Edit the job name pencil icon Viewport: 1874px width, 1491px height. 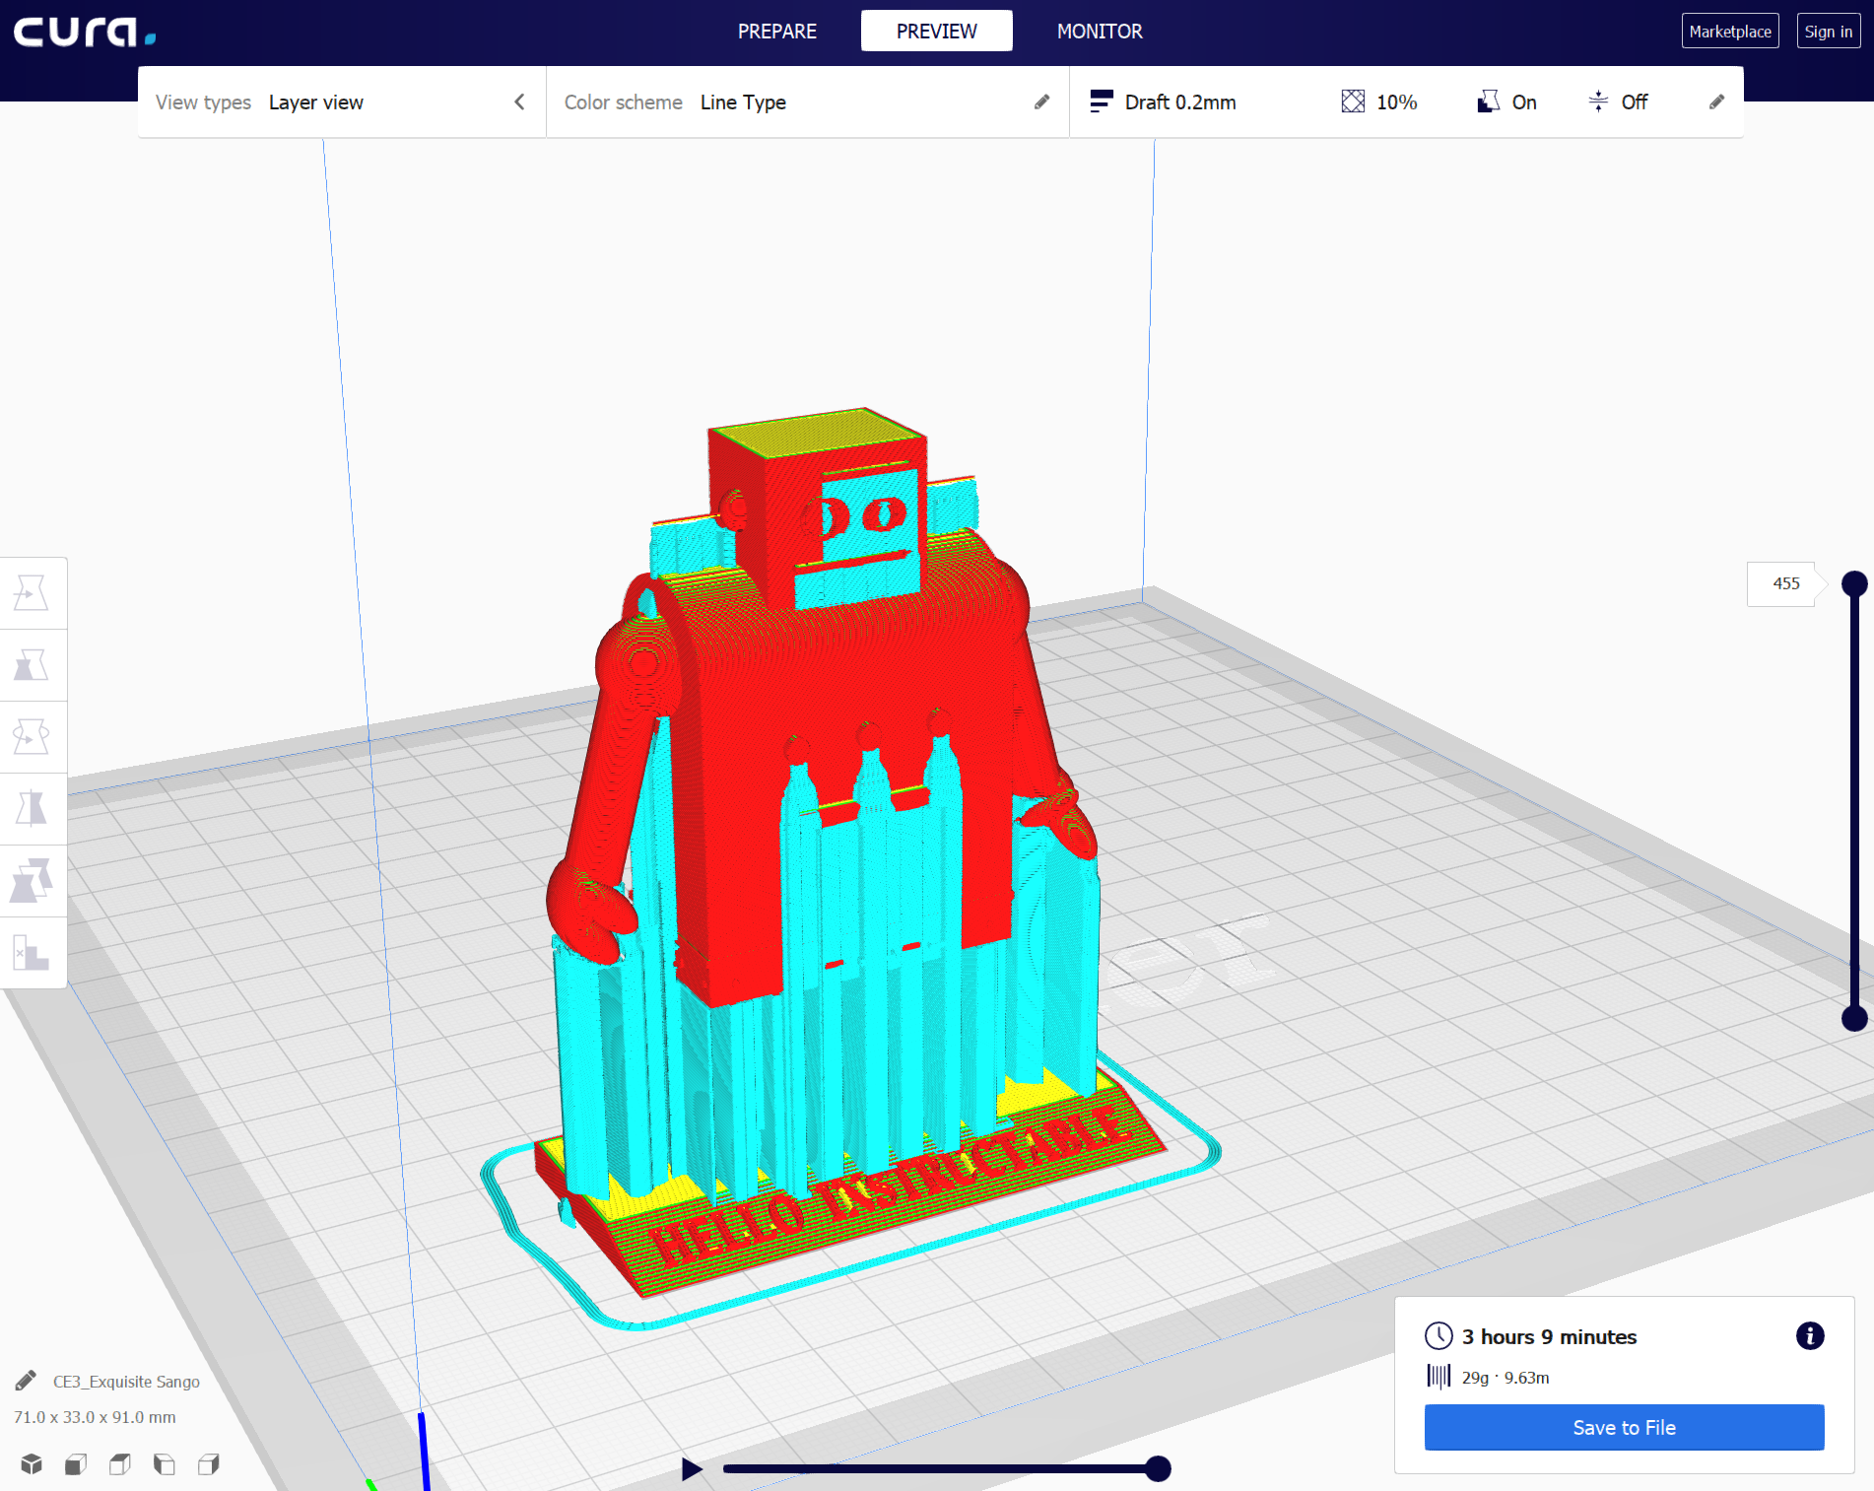tap(27, 1381)
